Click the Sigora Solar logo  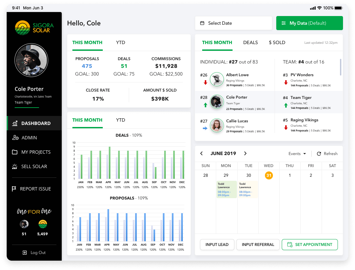coord(34,28)
